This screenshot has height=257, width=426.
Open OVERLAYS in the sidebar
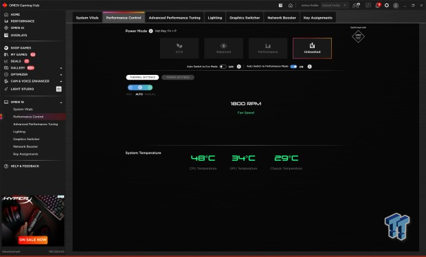point(19,35)
